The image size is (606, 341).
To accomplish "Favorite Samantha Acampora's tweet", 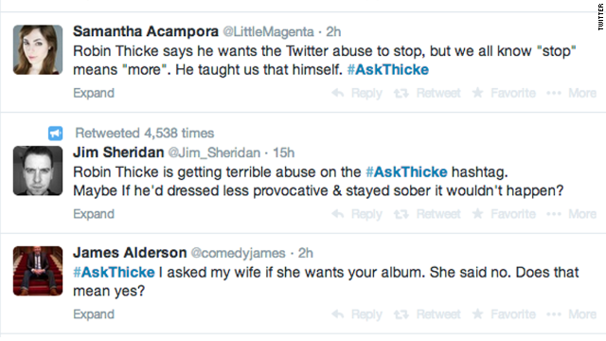I will (x=505, y=93).
